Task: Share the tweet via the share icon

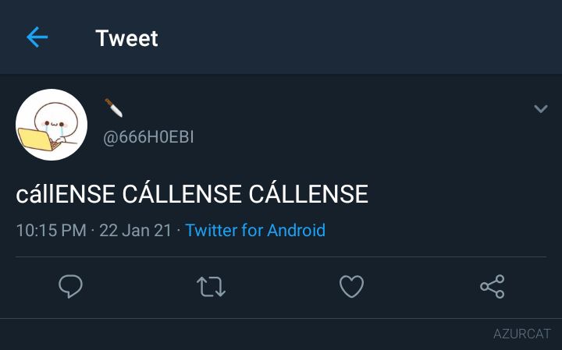Action: pyautogui.click(x=492, y=286)
